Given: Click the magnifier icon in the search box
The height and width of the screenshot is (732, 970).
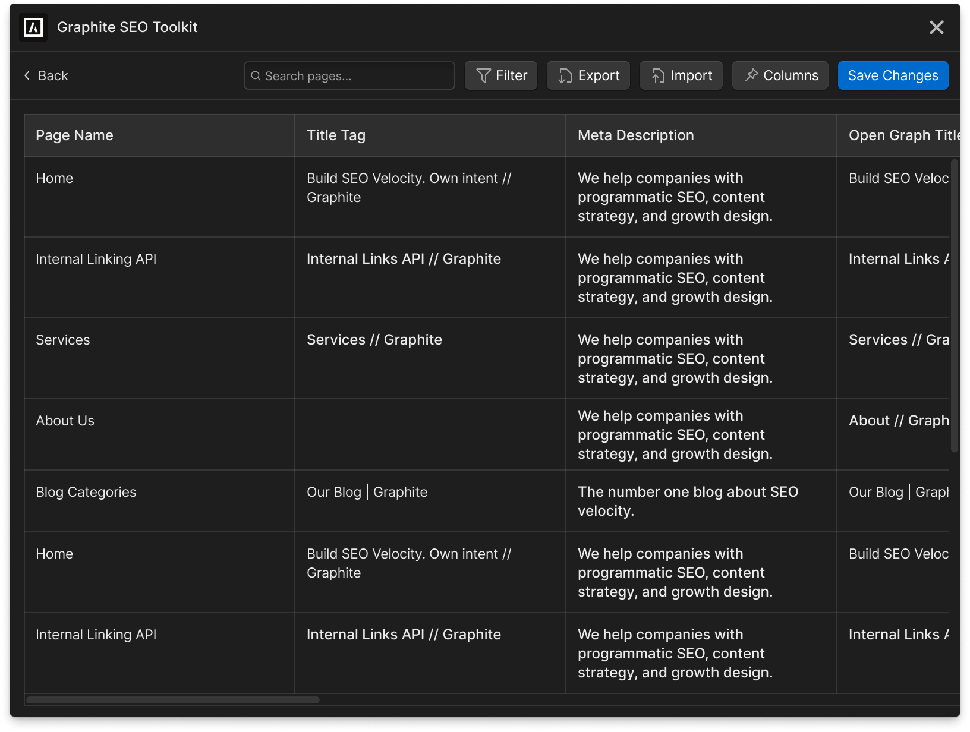Looking at the screenshot, I should click(256, 76).
